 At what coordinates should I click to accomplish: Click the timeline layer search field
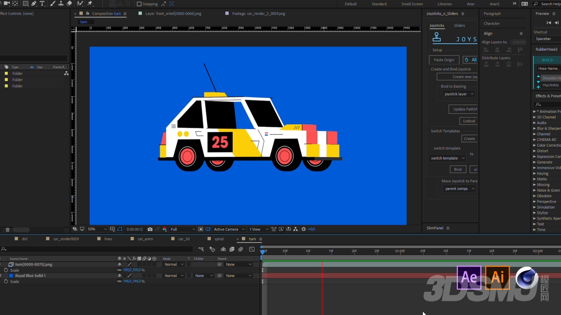tap(97, 249)
